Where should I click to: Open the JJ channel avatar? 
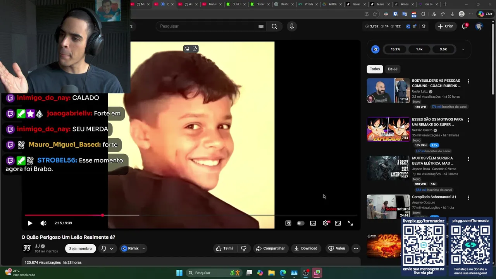click(27, 248)
